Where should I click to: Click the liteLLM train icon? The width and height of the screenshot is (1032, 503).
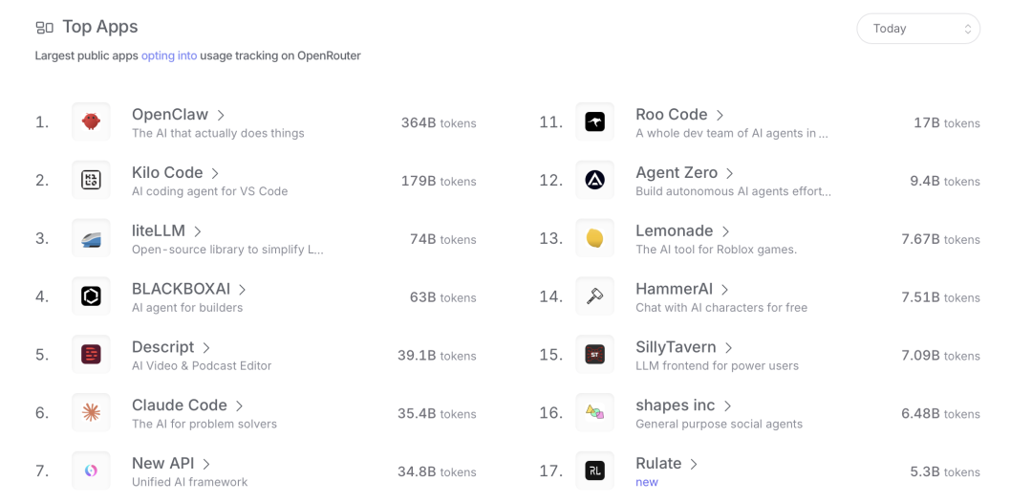(91, 239)
